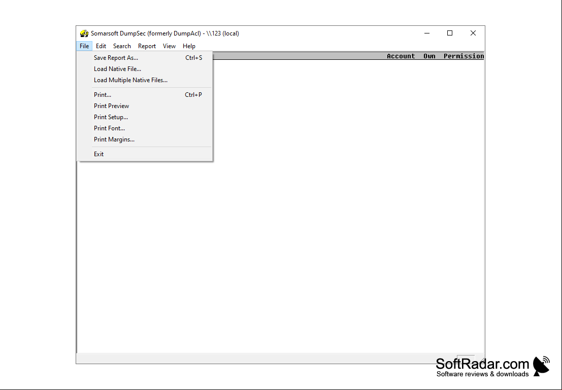Viewport: 562px width, 390px height.
Task: Click the Account column header
Action: (401, 56)
